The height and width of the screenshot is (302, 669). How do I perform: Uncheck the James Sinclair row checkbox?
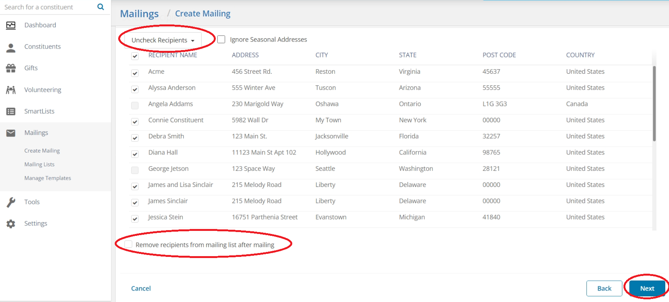pos(135,202)
